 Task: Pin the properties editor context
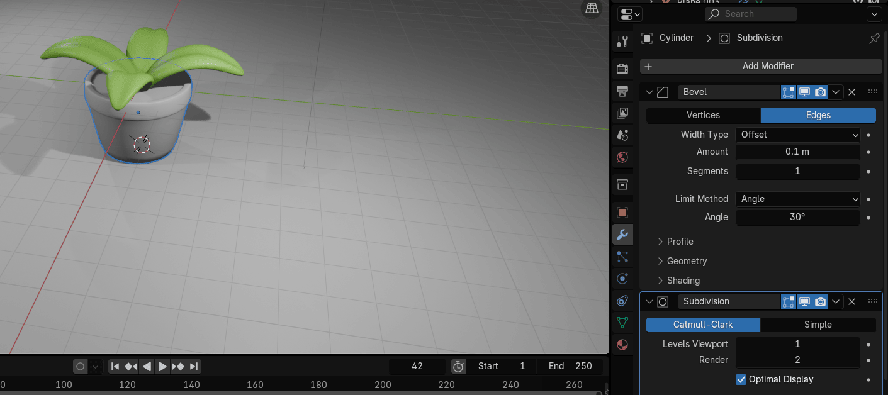point(874,38)
